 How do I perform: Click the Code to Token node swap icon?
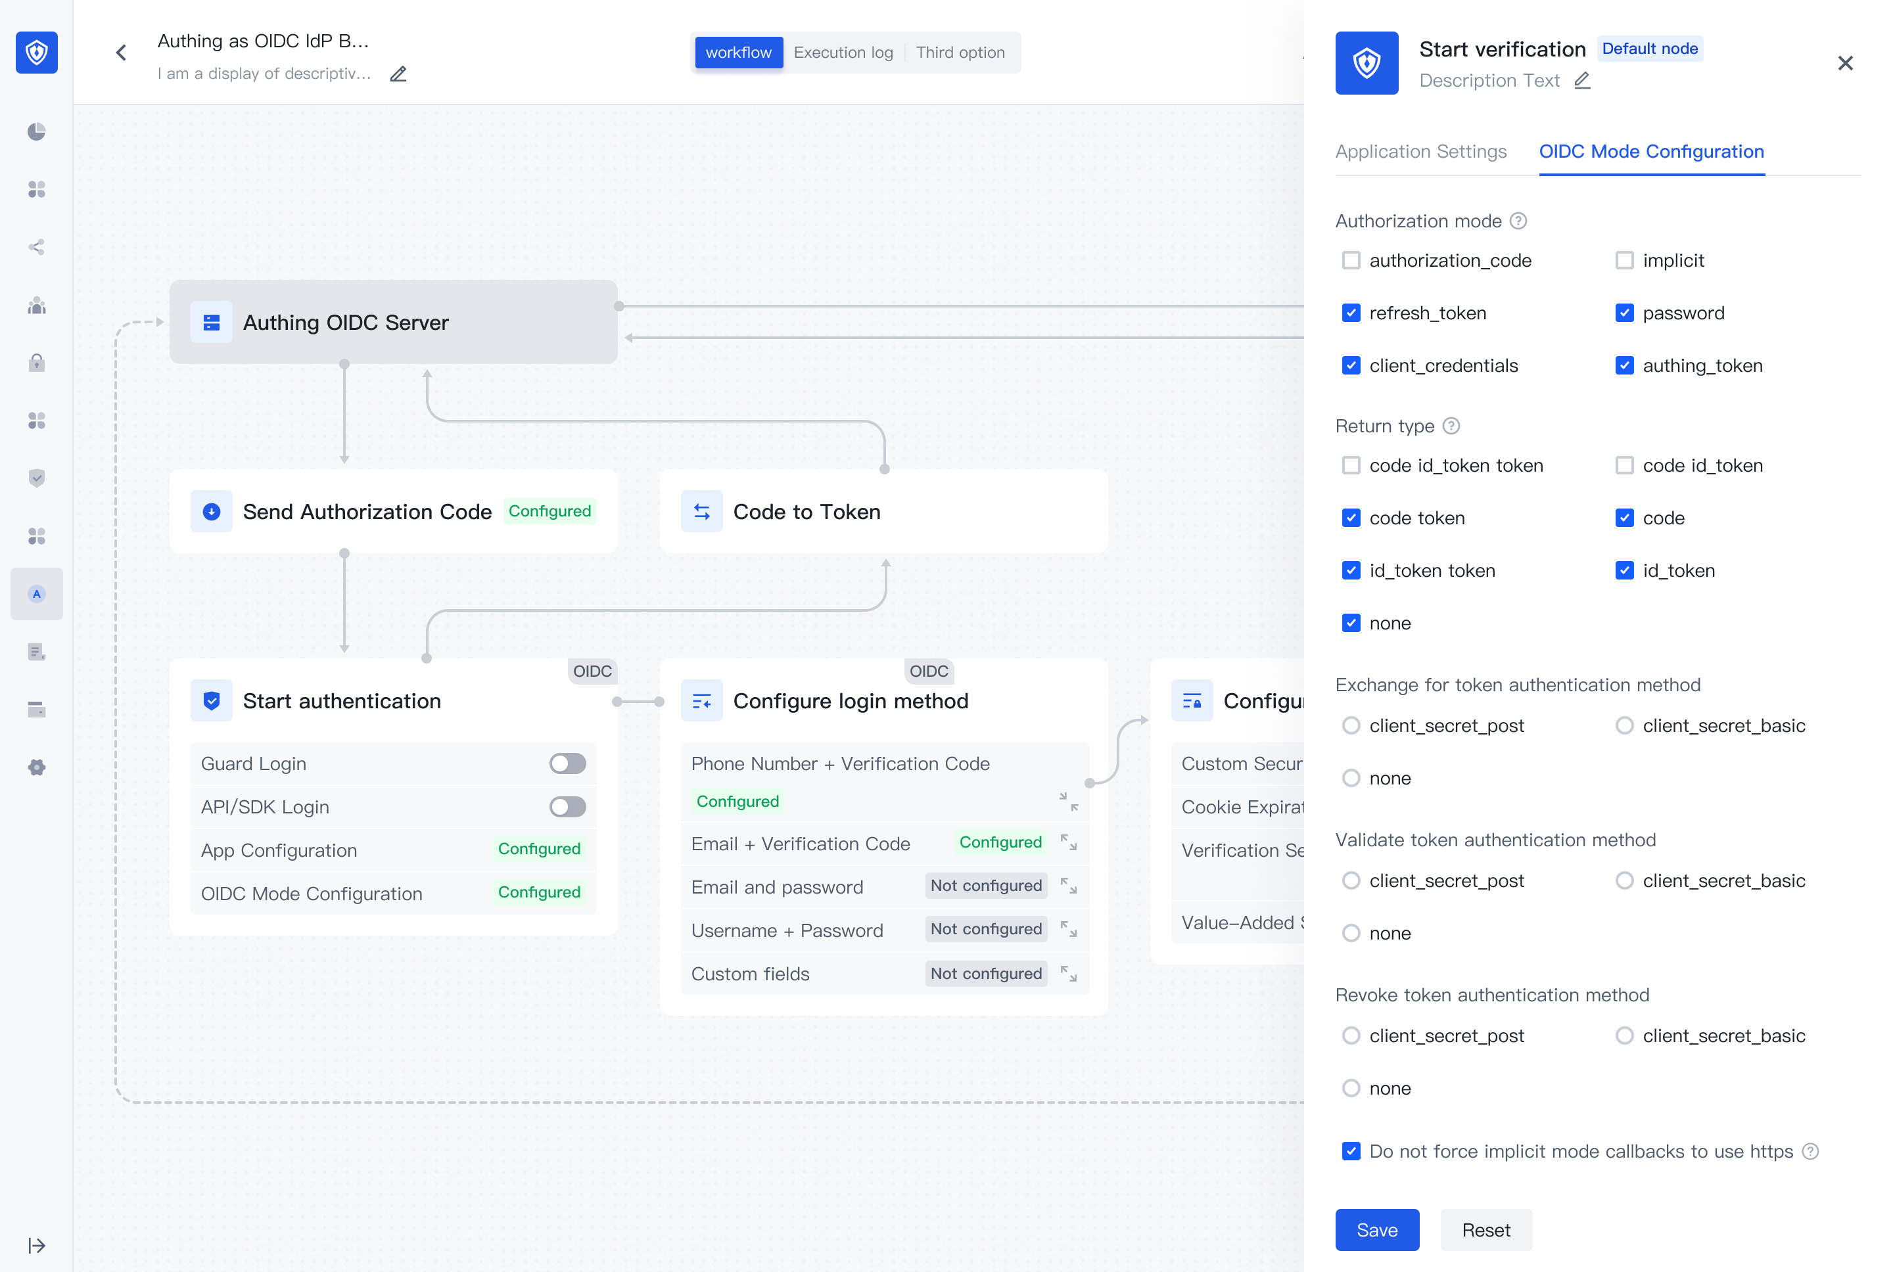click(701, 511)
